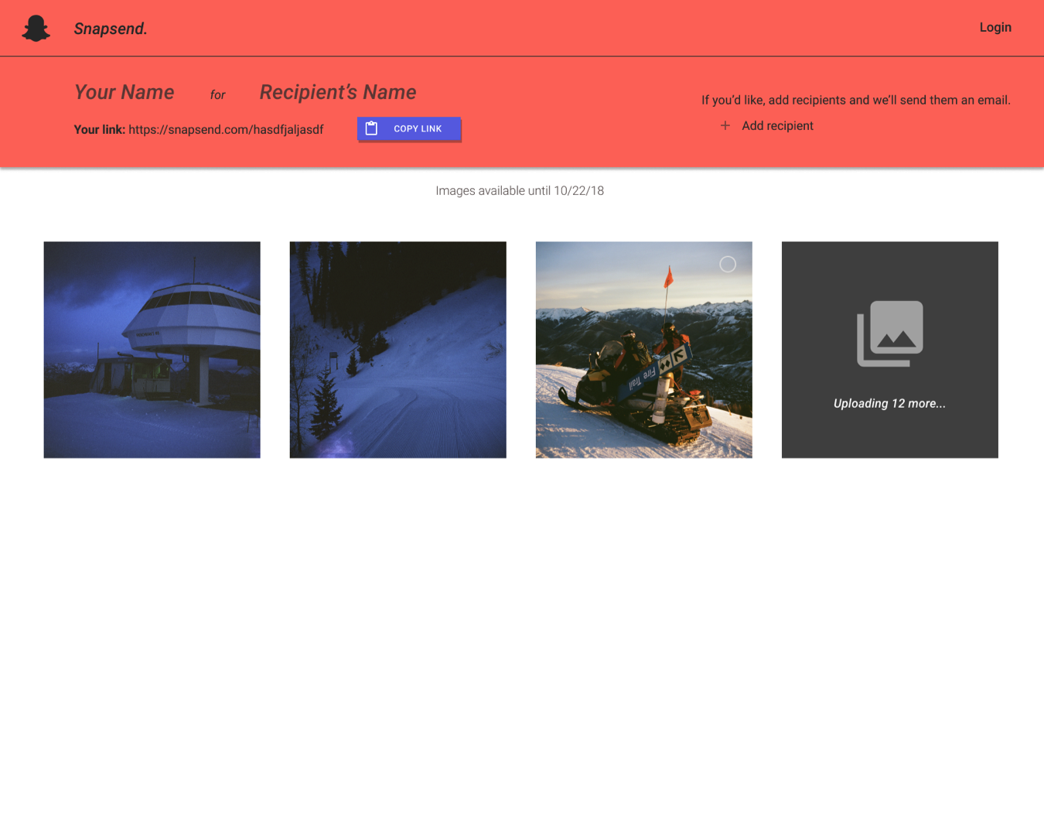Click the Uploading 12 more text
The image size is (1044, 821).
point(889,403)
